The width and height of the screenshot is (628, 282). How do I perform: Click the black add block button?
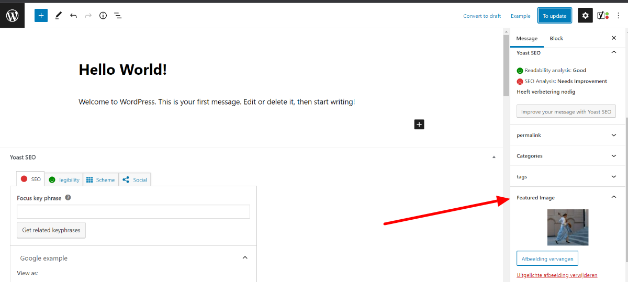[419, 124]
